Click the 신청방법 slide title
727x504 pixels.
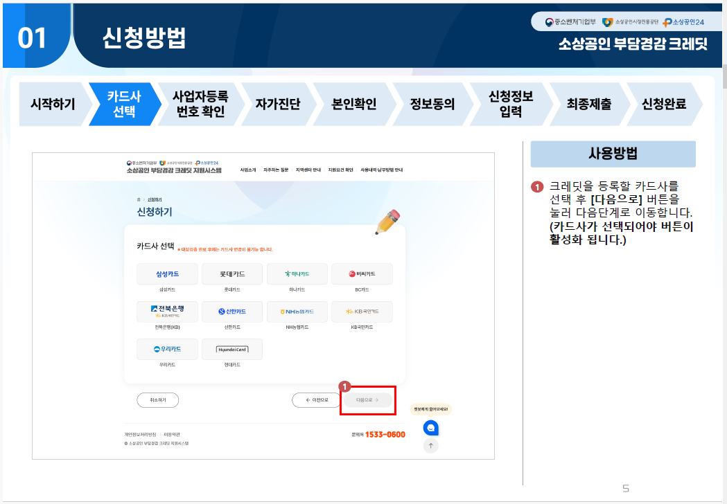[143, 37]
